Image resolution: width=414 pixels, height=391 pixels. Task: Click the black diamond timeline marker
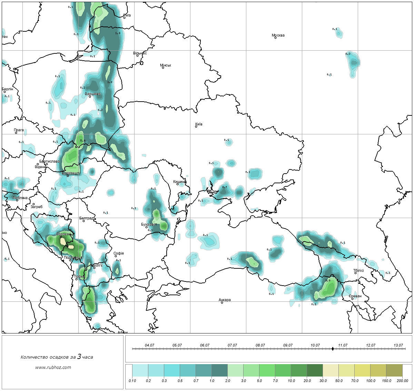[333, 349]
